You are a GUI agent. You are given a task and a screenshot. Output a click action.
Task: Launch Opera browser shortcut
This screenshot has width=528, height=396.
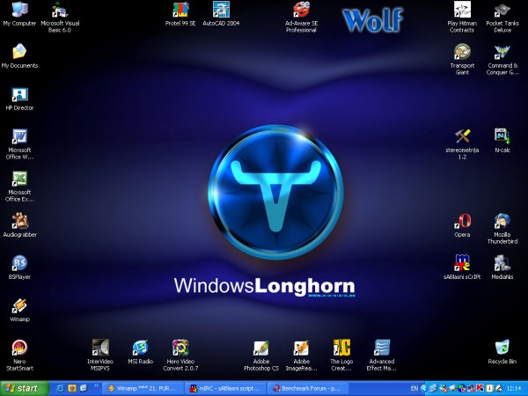tap(462, 225)
